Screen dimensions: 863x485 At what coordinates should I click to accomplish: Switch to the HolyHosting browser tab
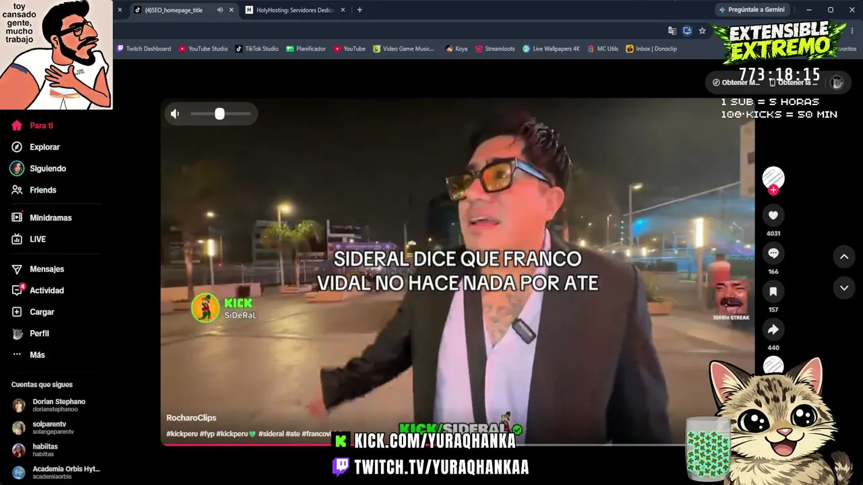coord(295,10)
